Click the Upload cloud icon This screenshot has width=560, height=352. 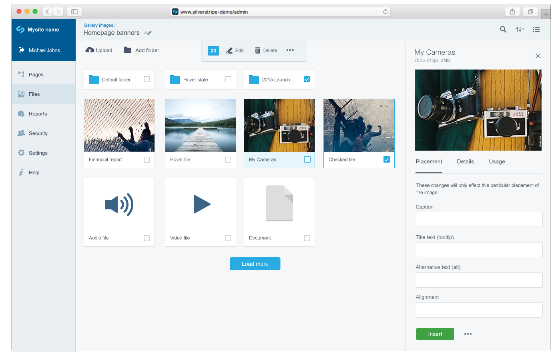(x=90, y=50)
